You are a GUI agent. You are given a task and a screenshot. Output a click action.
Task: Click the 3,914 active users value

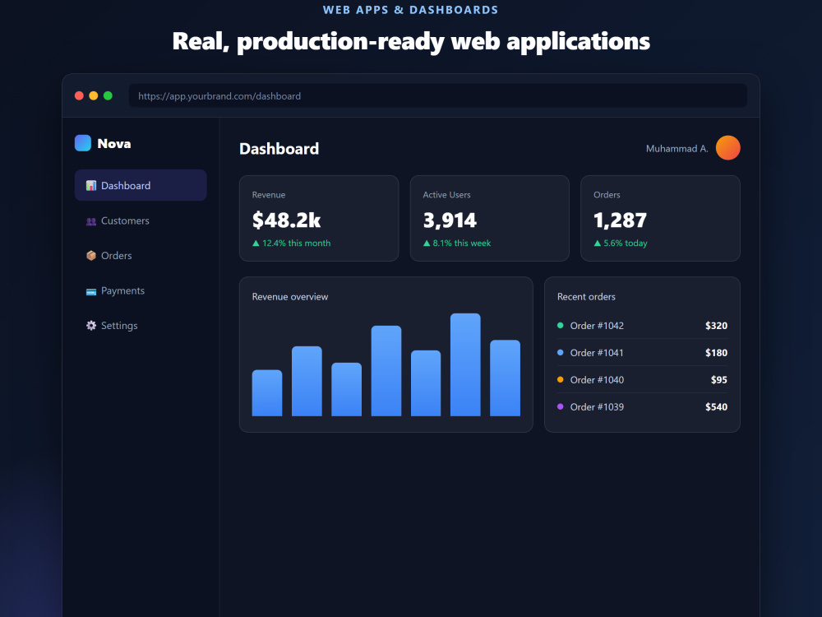(450, 220)
